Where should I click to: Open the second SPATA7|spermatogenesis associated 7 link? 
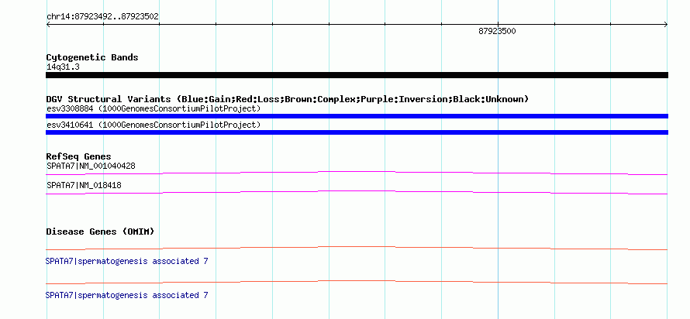pyautogui.click(x=126, y=295)
